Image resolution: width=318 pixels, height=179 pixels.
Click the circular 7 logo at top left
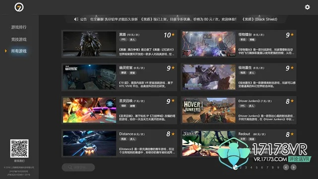[19, 7]
